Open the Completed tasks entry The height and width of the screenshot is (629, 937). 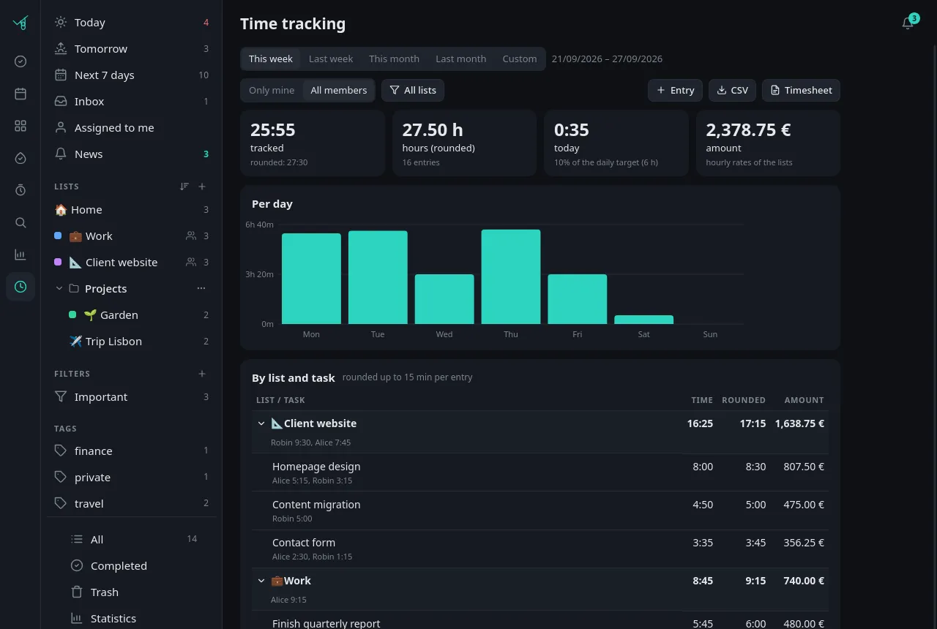(x=132, y=565)
